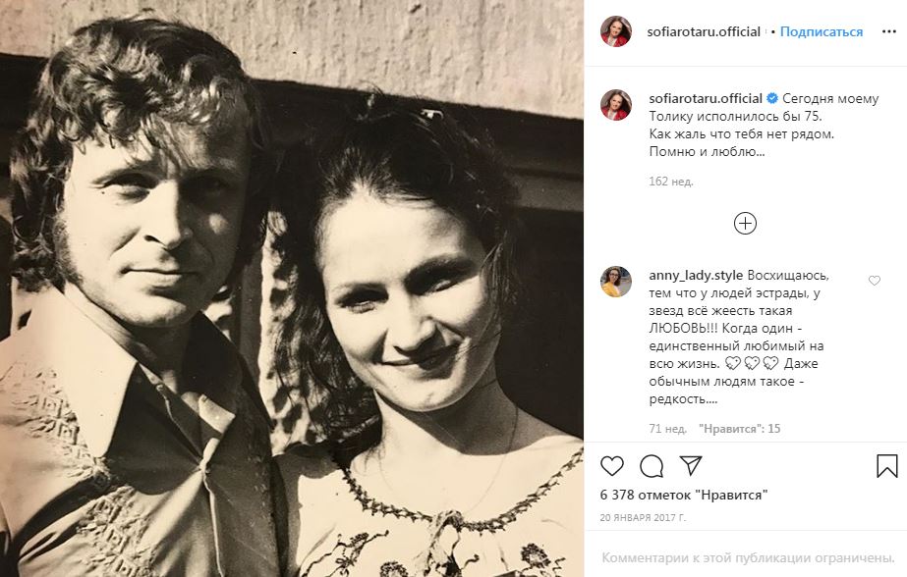Click the 71 нед. comment timestamp
The height and width of the screenshot is (577, 907).
(667, 429)
